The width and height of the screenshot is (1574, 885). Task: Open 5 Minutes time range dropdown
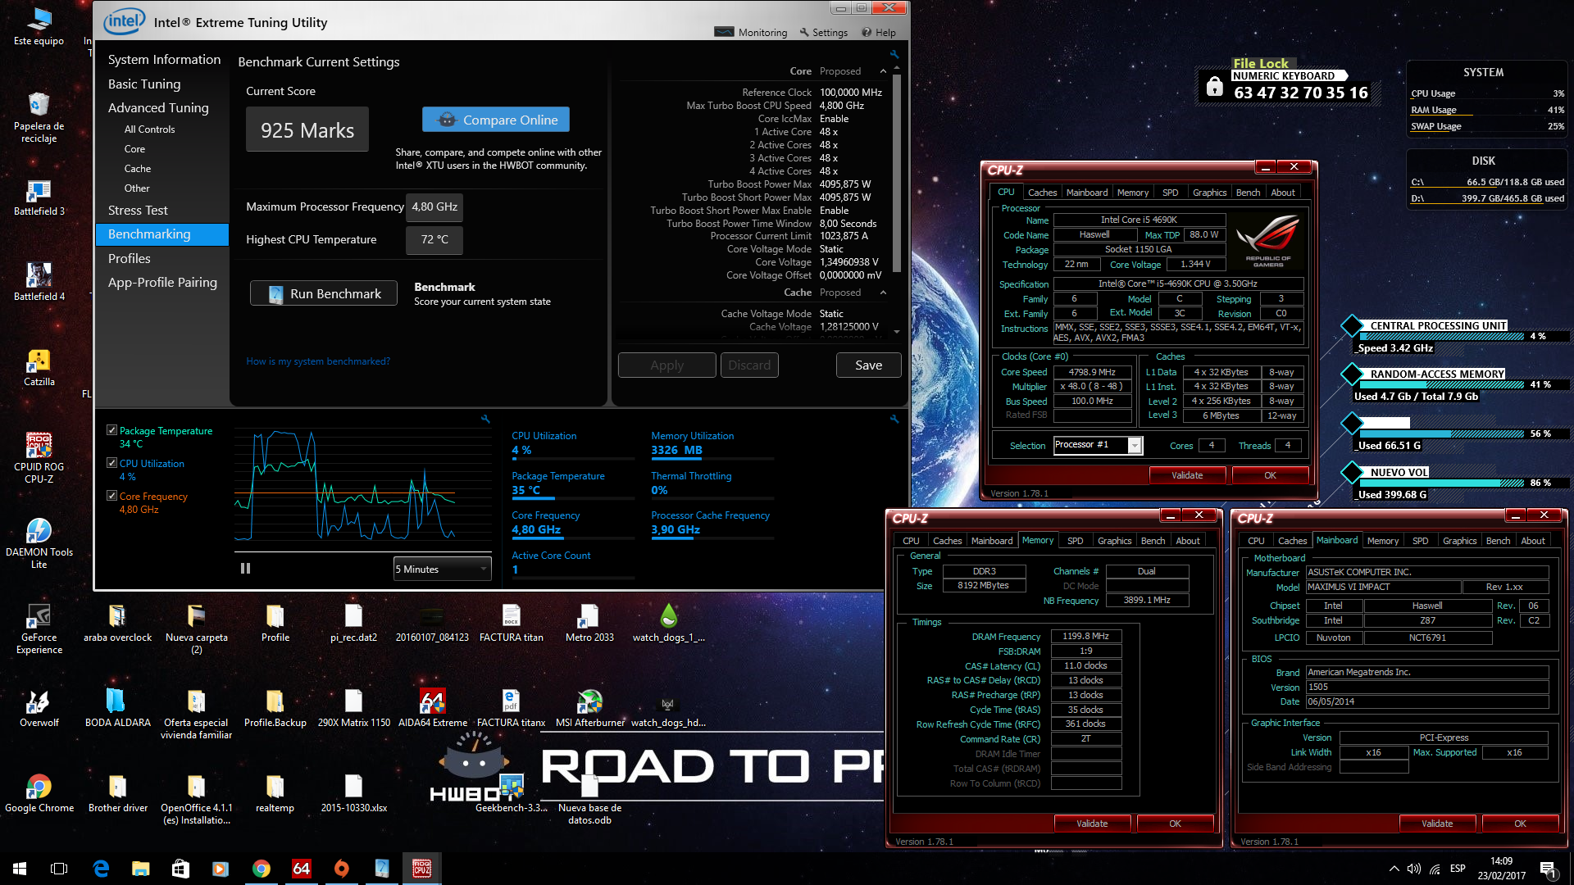point(442,569)
